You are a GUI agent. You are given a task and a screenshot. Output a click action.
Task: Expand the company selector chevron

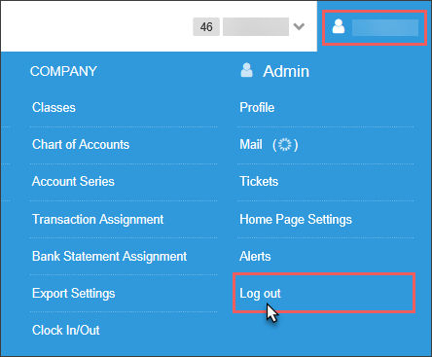pos(299,26)
